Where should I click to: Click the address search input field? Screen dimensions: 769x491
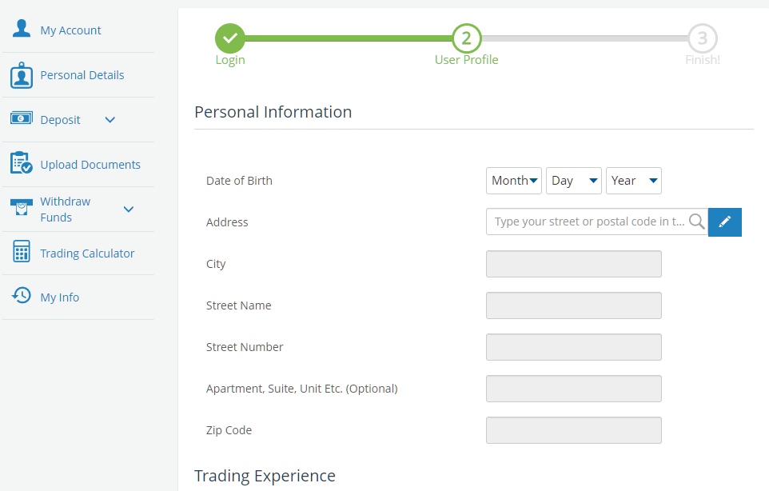[588, 222]
